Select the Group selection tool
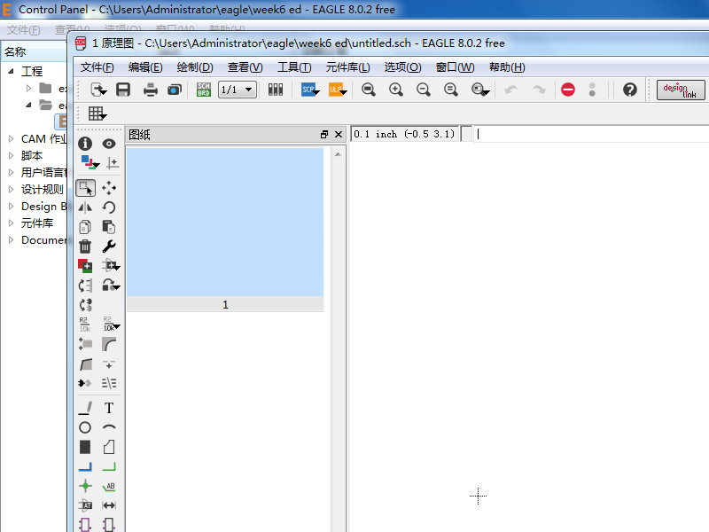The width and height of the screenshot is (709, 532). click(85, 188)
